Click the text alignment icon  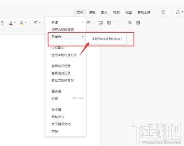(x=36, y=23)
